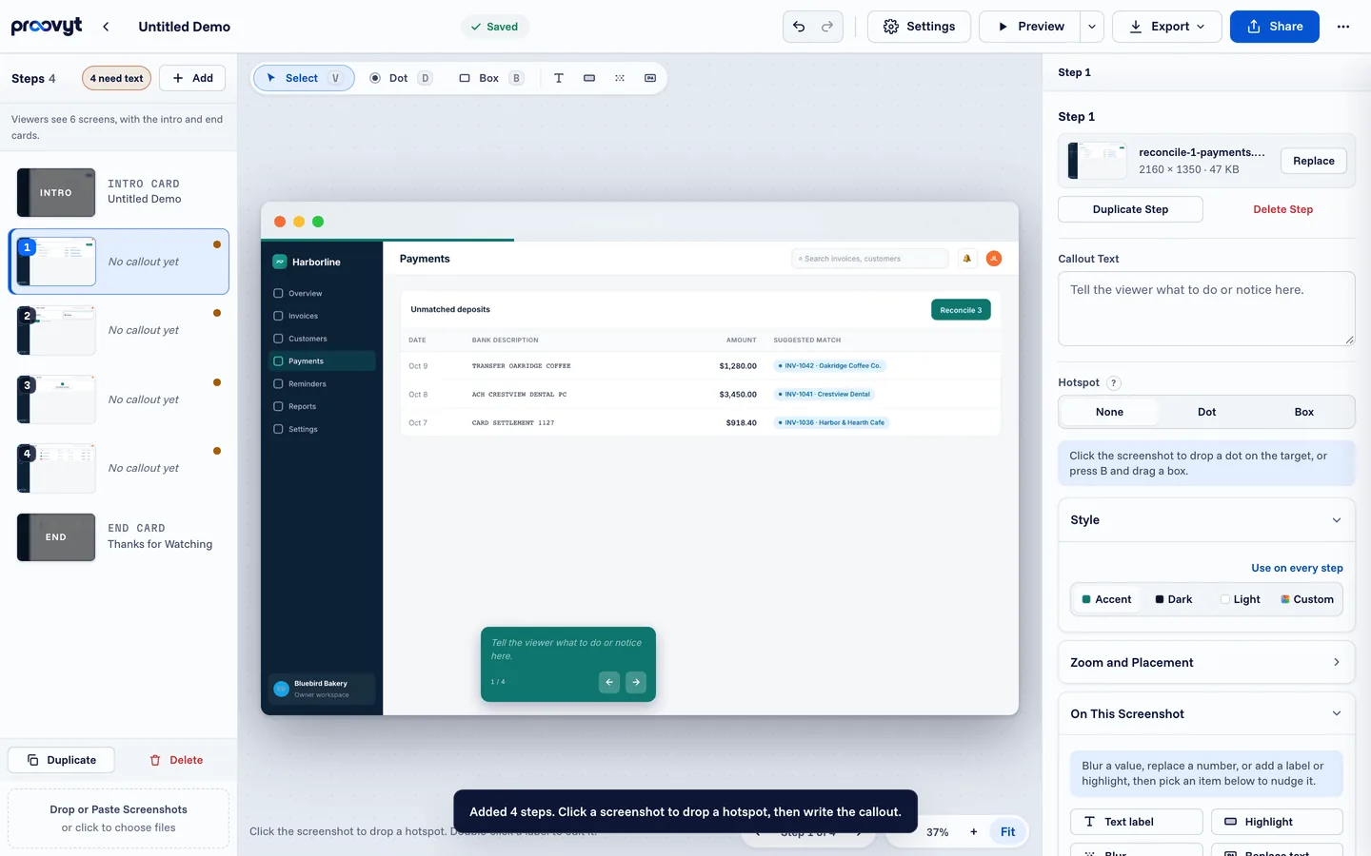This screenshot has height=856, width=1371.
Task: Pick the Light callout style
Action: [x=1241, y=599]
